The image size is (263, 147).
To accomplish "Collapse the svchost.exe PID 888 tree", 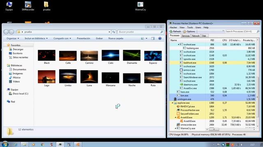I will pyautogui.click(x=178, y=45).
